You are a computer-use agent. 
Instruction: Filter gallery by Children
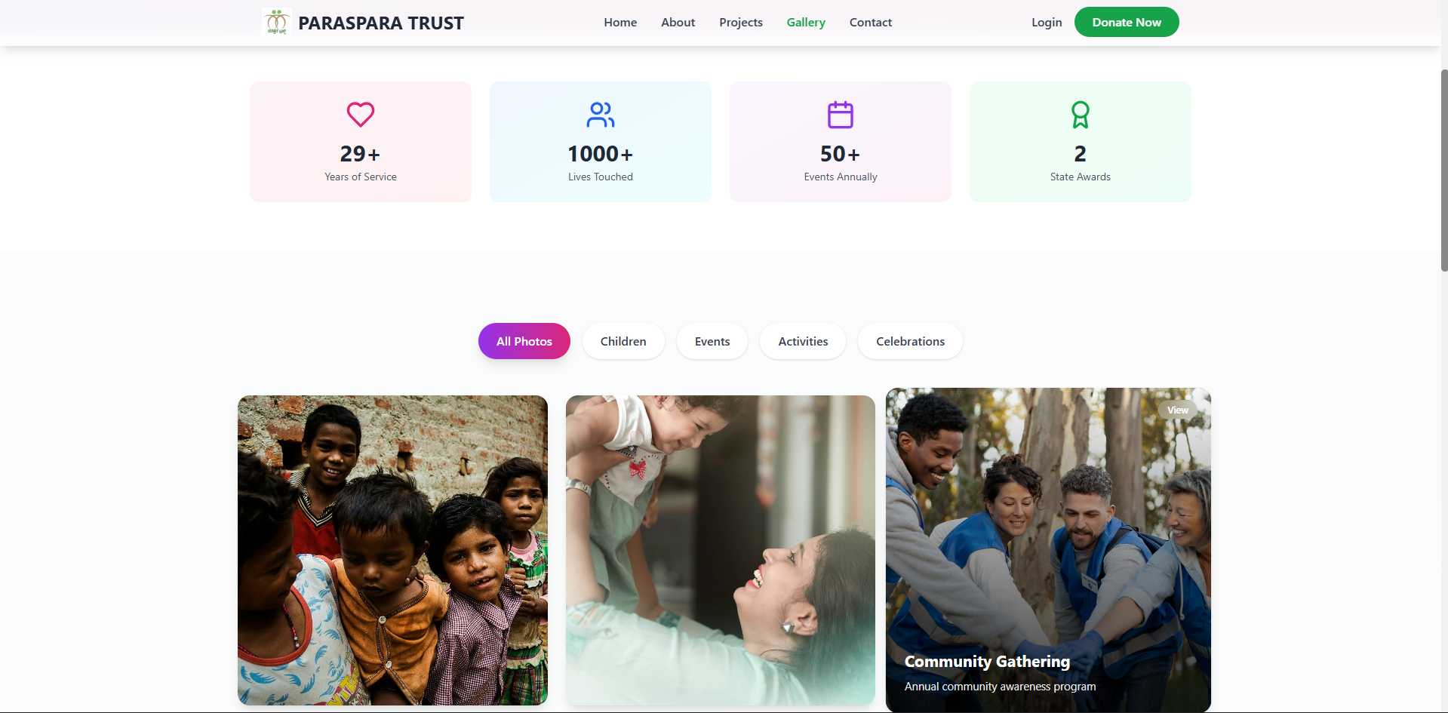(623, 342)
